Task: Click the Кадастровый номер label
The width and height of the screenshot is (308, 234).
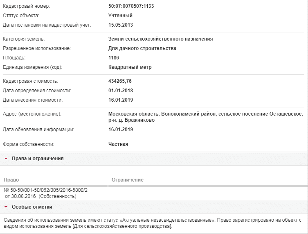Action: tap(26, 6)
